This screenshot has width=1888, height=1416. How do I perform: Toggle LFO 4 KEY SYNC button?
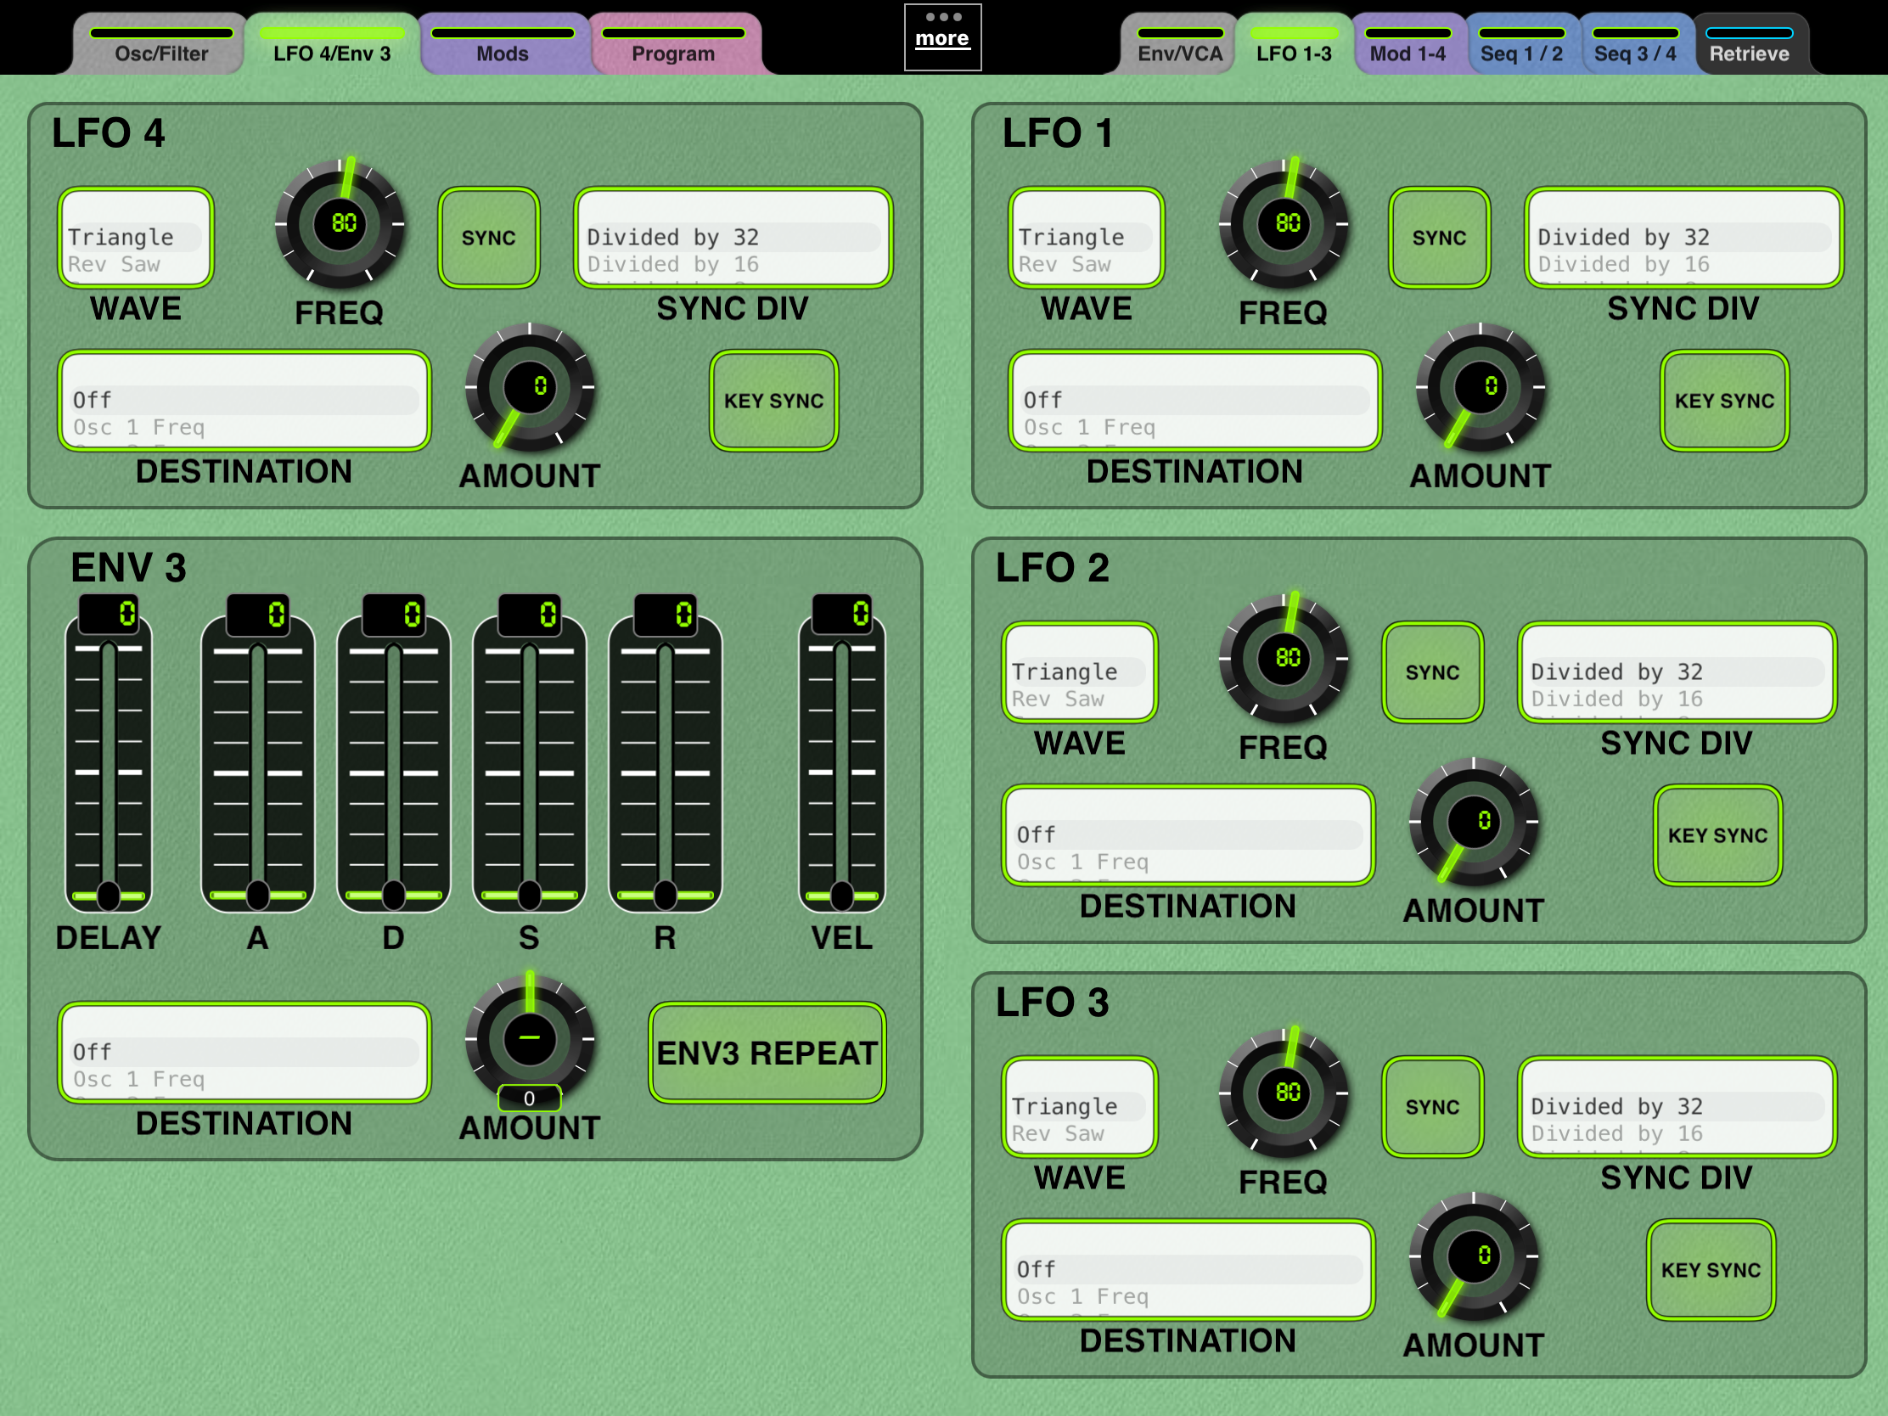(773, 401)
